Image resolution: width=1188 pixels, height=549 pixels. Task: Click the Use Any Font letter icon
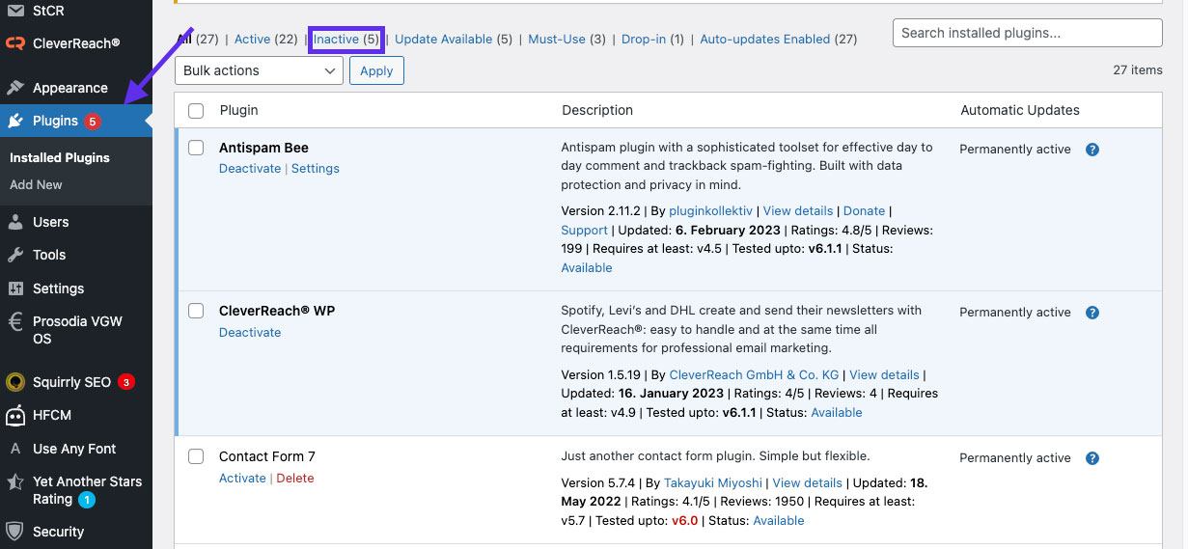pos(14,449)
